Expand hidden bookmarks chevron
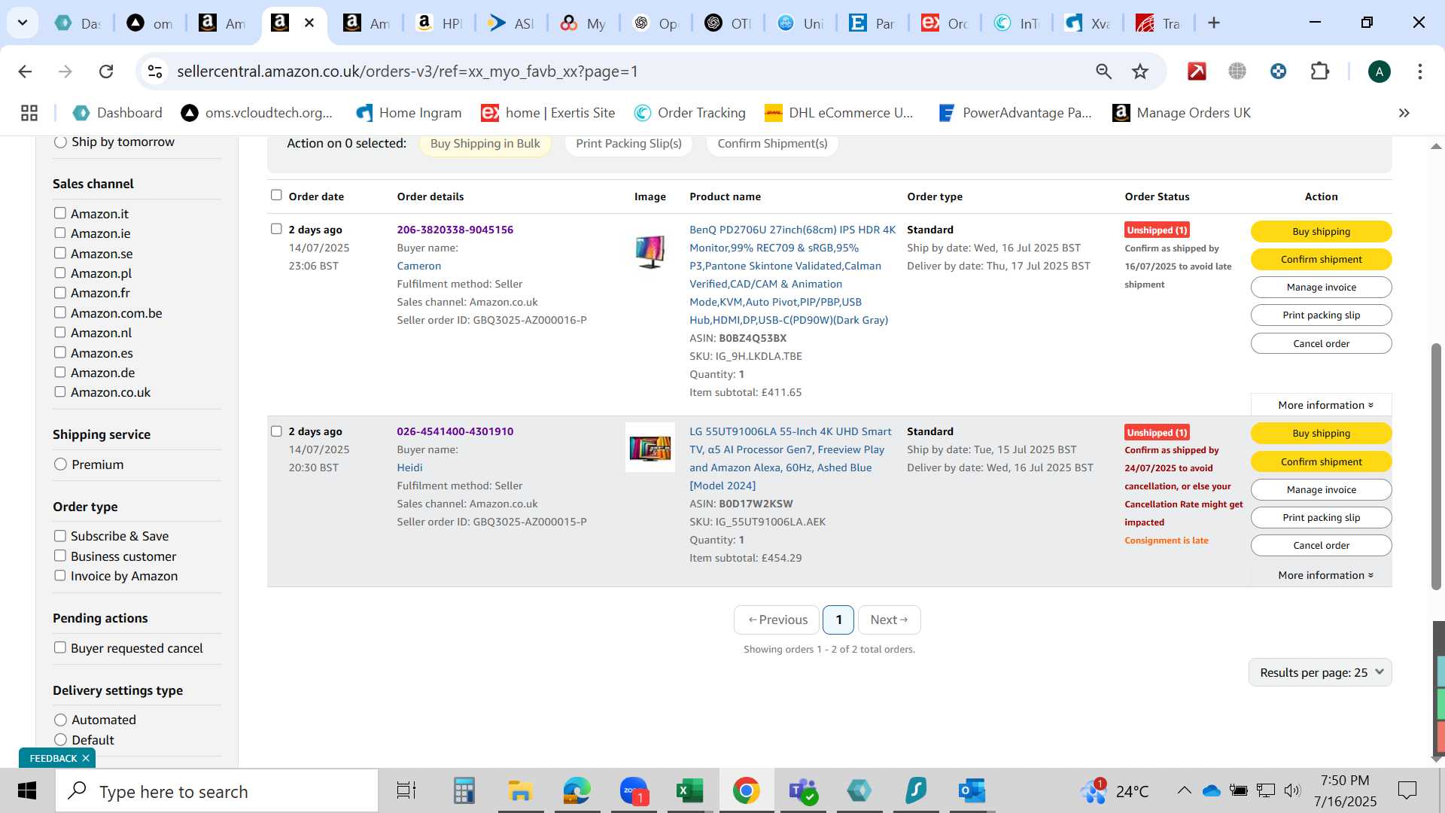 [x=1404, y=113]
